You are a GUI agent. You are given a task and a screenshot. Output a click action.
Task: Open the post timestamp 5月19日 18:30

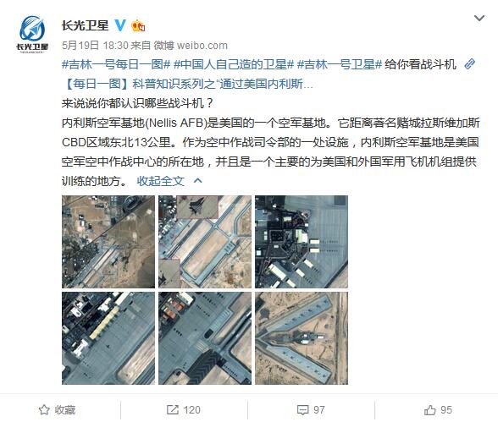coord(95,46)
